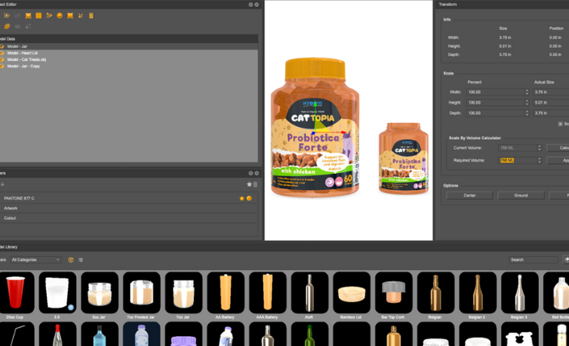Click the orange cube filter icon in Model Library
Screen dimensions: 569x346
pos(71,260)
